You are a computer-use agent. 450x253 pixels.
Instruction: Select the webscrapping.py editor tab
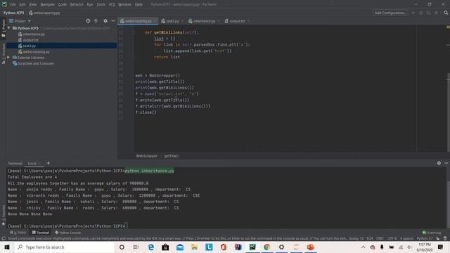138,21
